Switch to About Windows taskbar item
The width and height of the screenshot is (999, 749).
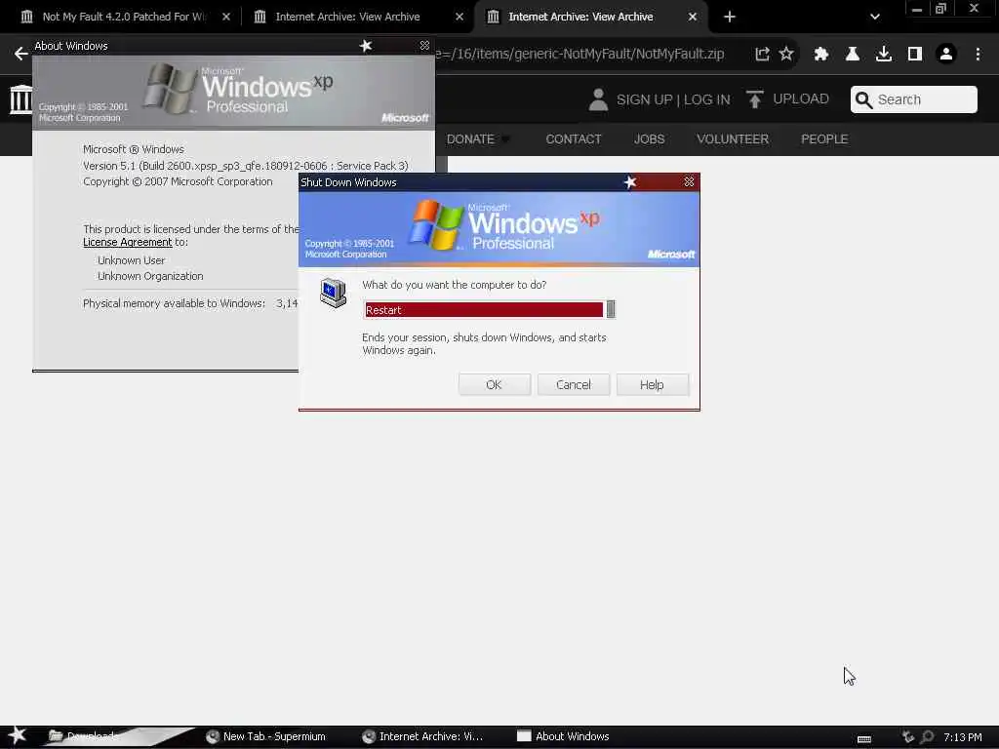click(x=563, y=736)
